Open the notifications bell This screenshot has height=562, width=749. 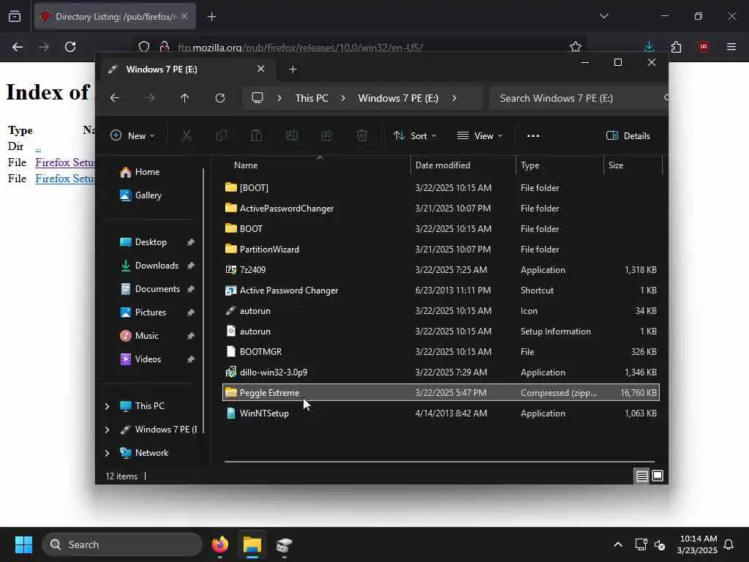pos(729,544)
